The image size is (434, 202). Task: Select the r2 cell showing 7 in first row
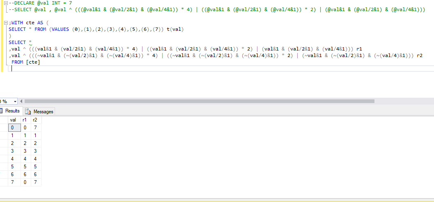(x=35, y=128)
